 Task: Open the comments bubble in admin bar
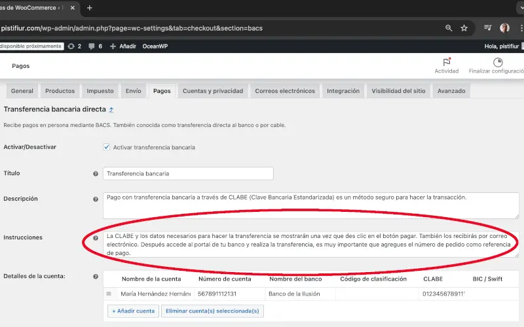point(91,46)
